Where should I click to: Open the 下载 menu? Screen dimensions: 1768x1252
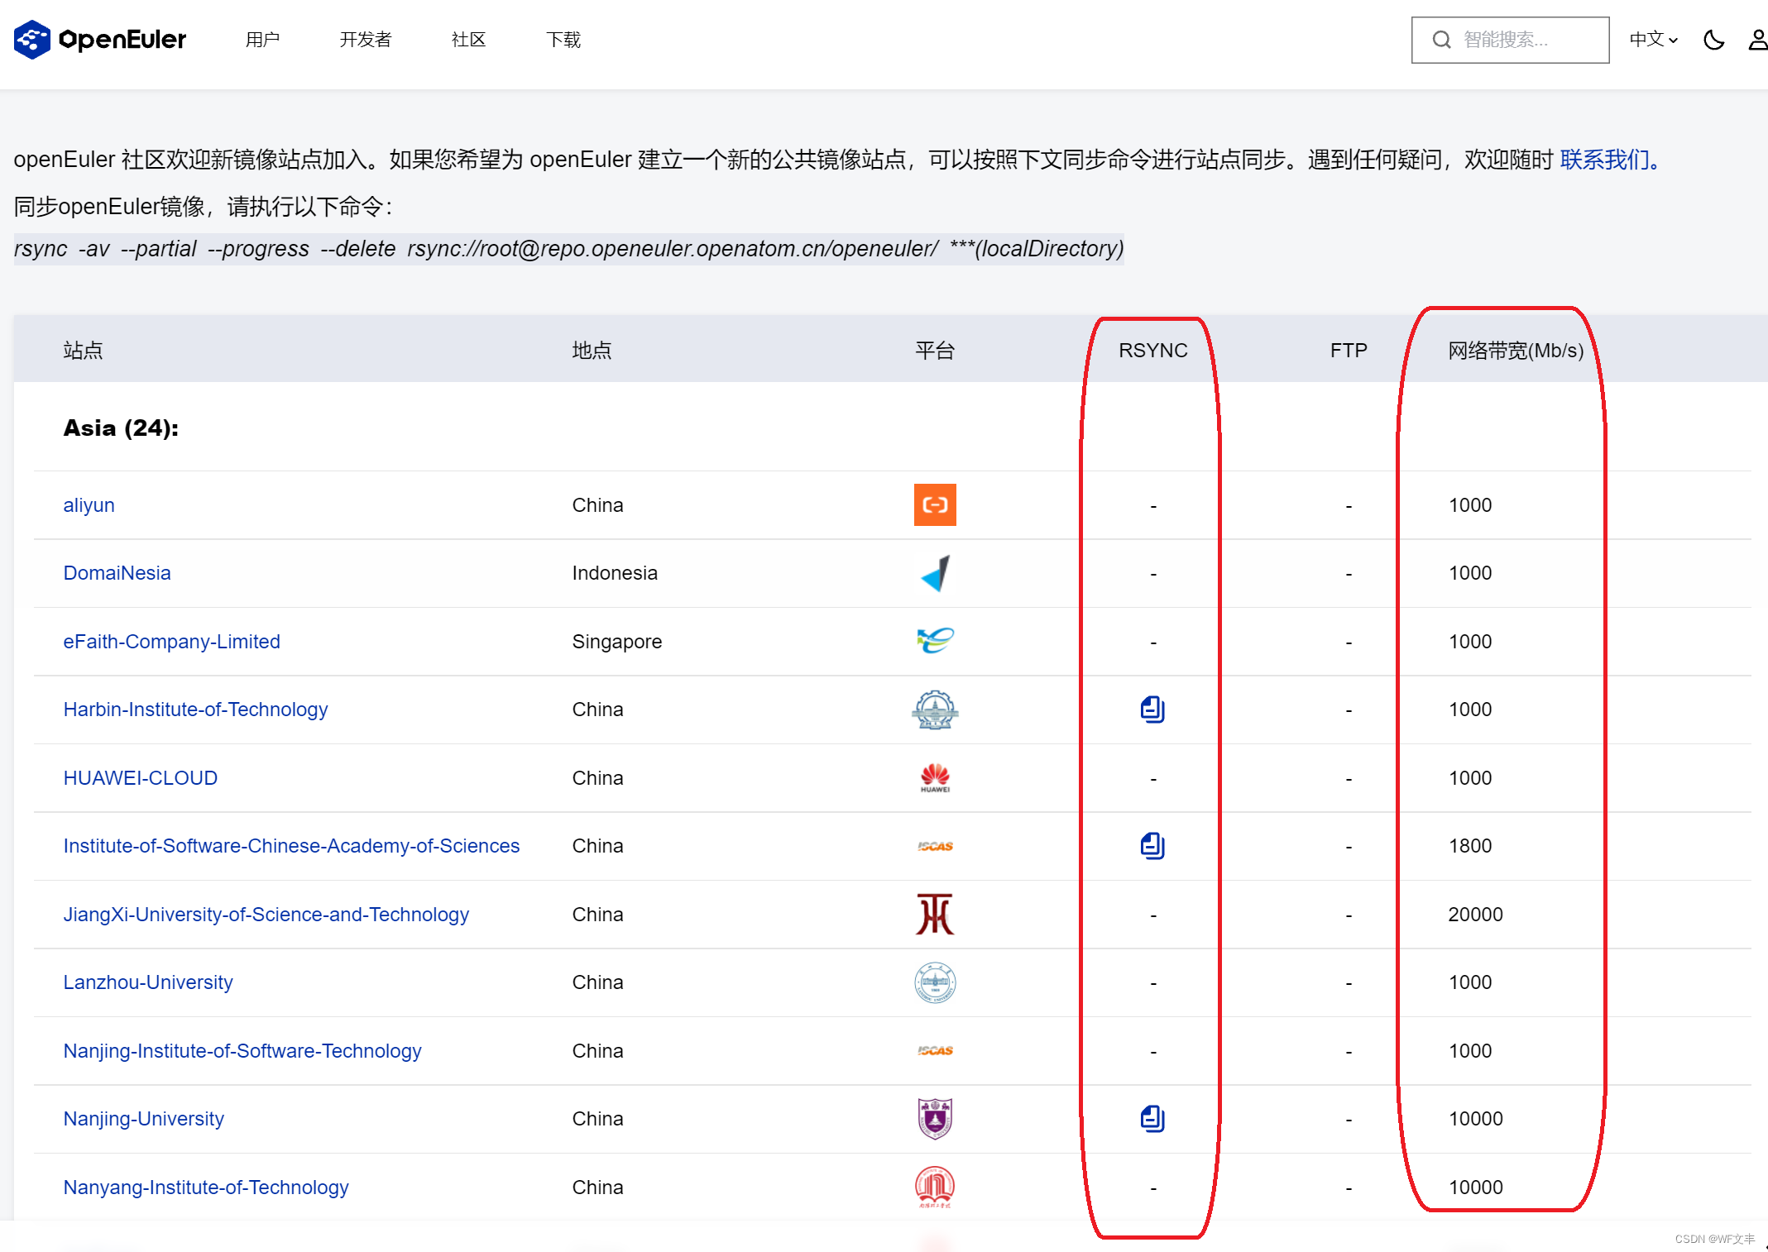[x=563, y=40]
